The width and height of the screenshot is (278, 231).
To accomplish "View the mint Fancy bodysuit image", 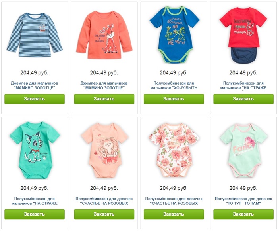I will 243,150.
